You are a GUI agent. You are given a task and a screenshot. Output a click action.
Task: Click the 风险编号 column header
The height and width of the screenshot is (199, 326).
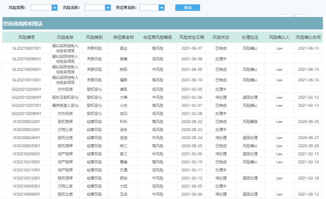point(26,37)
